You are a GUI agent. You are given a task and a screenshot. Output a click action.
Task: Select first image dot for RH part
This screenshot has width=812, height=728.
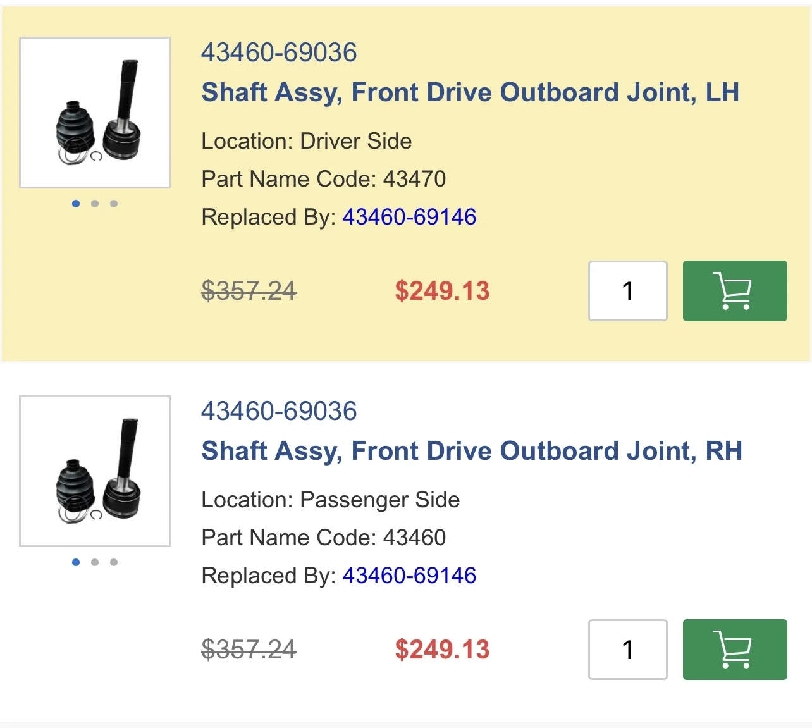(x=76, y=562)
